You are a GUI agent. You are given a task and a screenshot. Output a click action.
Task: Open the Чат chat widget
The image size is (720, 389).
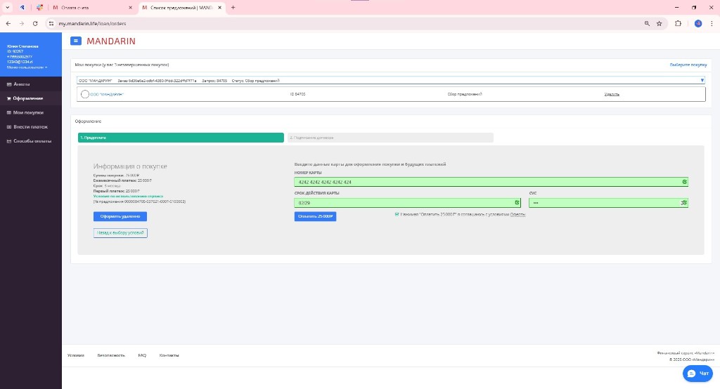[x=699, y=374]
